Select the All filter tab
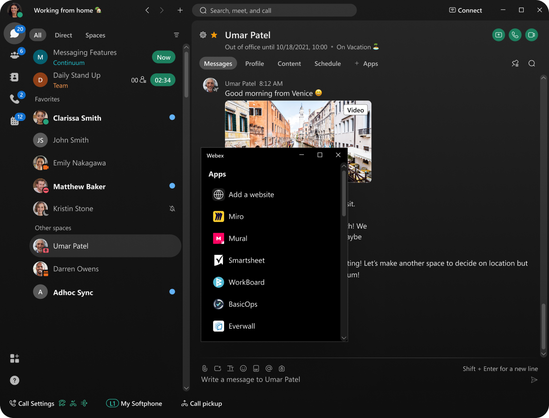This screenshot has width=549, height=418. click(38, 35)
